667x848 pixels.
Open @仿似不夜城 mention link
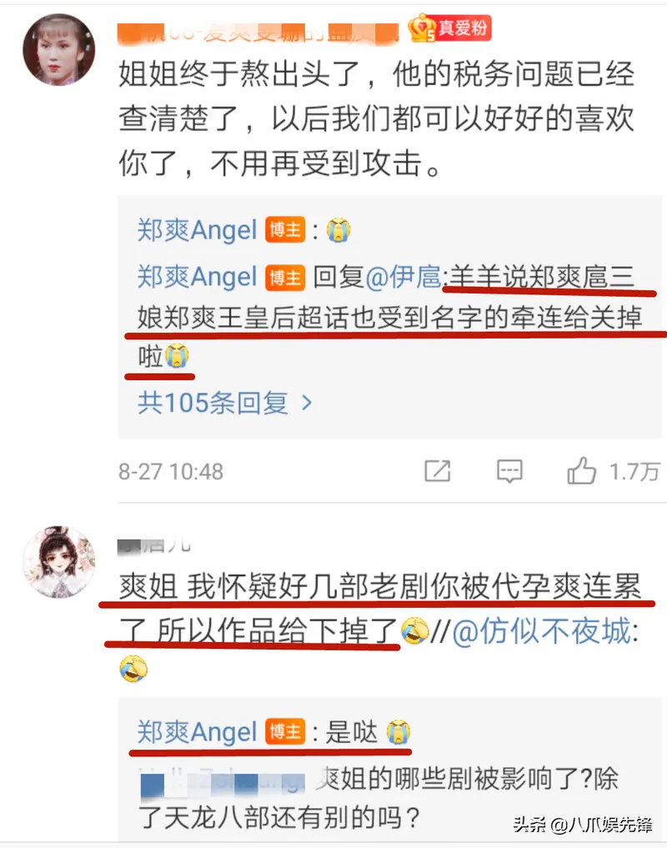(x=542, y=631)
